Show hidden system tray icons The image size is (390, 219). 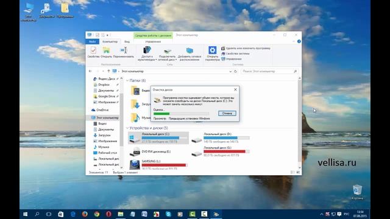pos(322,214)
